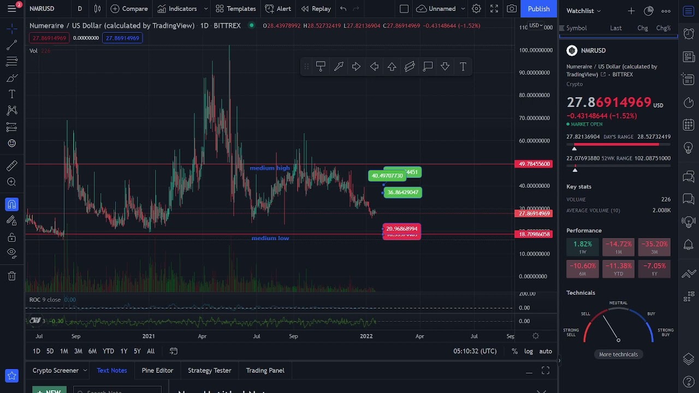Open the D interval dropdown
This screenshot has width=699, height=393.
point(80,9)
